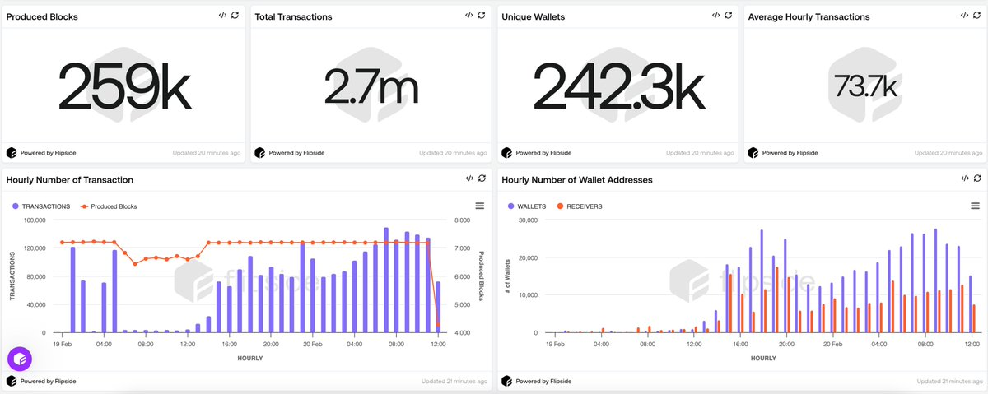Open the purple floating widget button
Image resolution: width=988 pixels, height=394 pixels.
(x=20, y=359)
